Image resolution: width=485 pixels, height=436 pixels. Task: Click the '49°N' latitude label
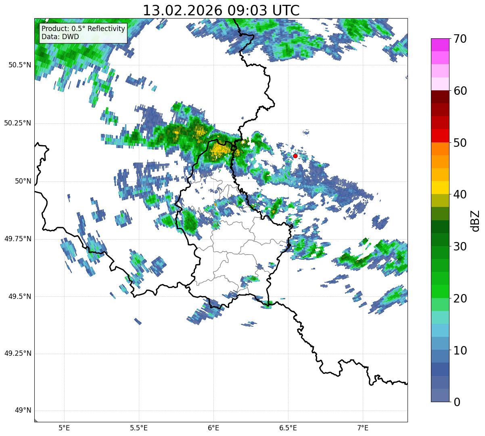[23, 411]
